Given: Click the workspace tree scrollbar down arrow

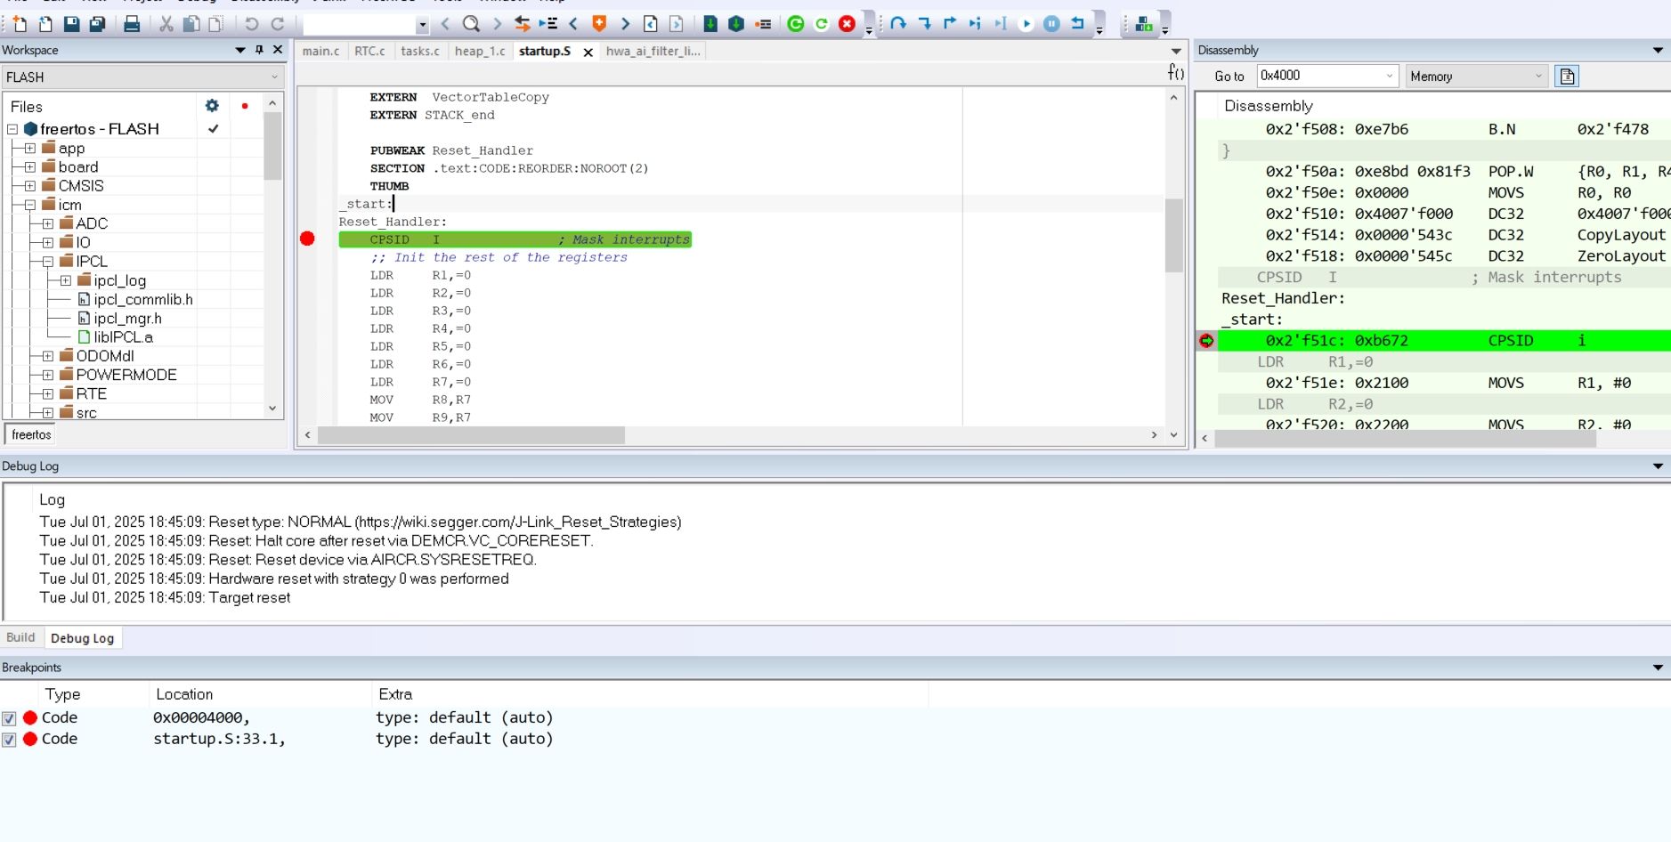Looking at the screenshot, I should [272, 409].
